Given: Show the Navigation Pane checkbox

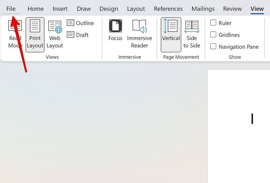Looking at the screenshot, I should coord(213,46).
